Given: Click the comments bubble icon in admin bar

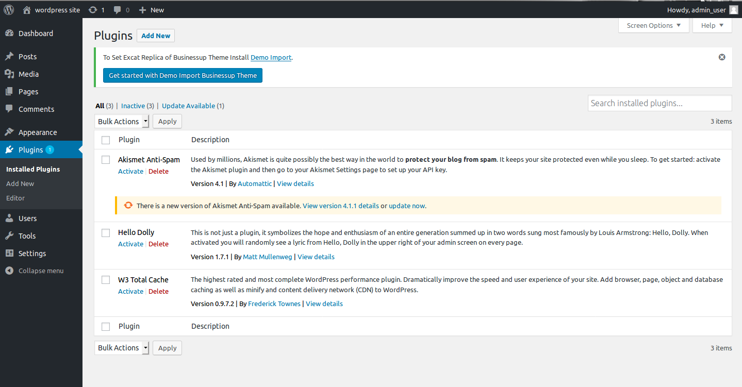Looking at the screenshot, I should coord(118,10).
